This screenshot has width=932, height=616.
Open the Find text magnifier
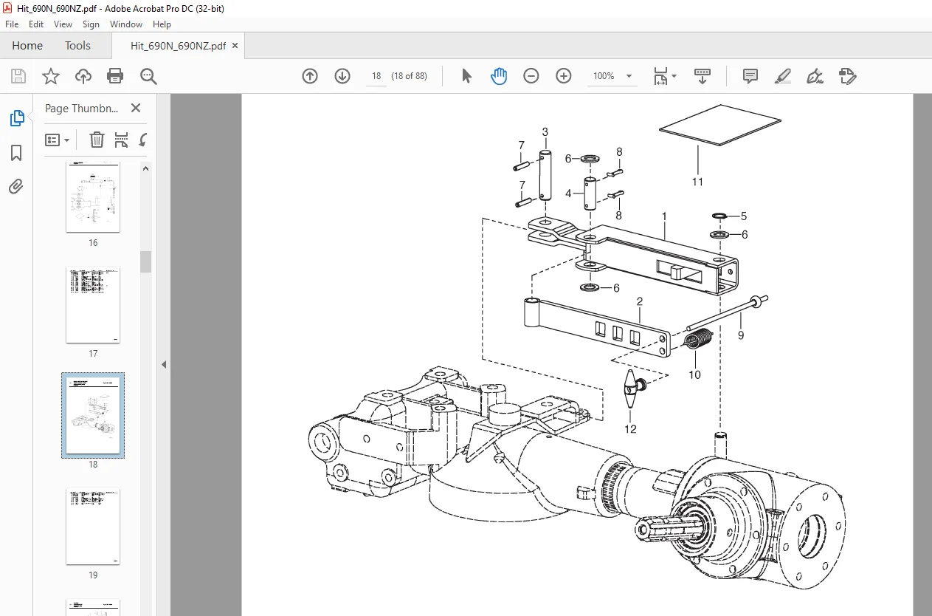pyautogui.click(x=148, y=76)
